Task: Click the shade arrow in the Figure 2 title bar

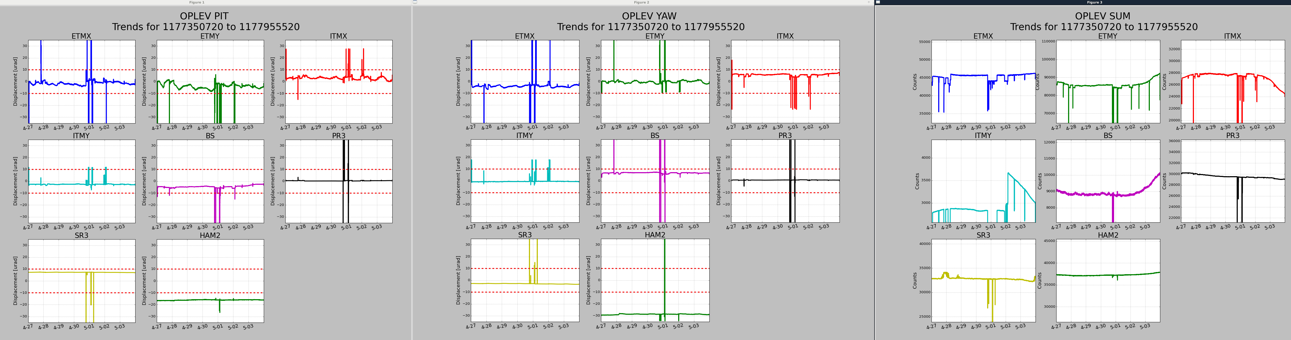Action: (869, 2)
